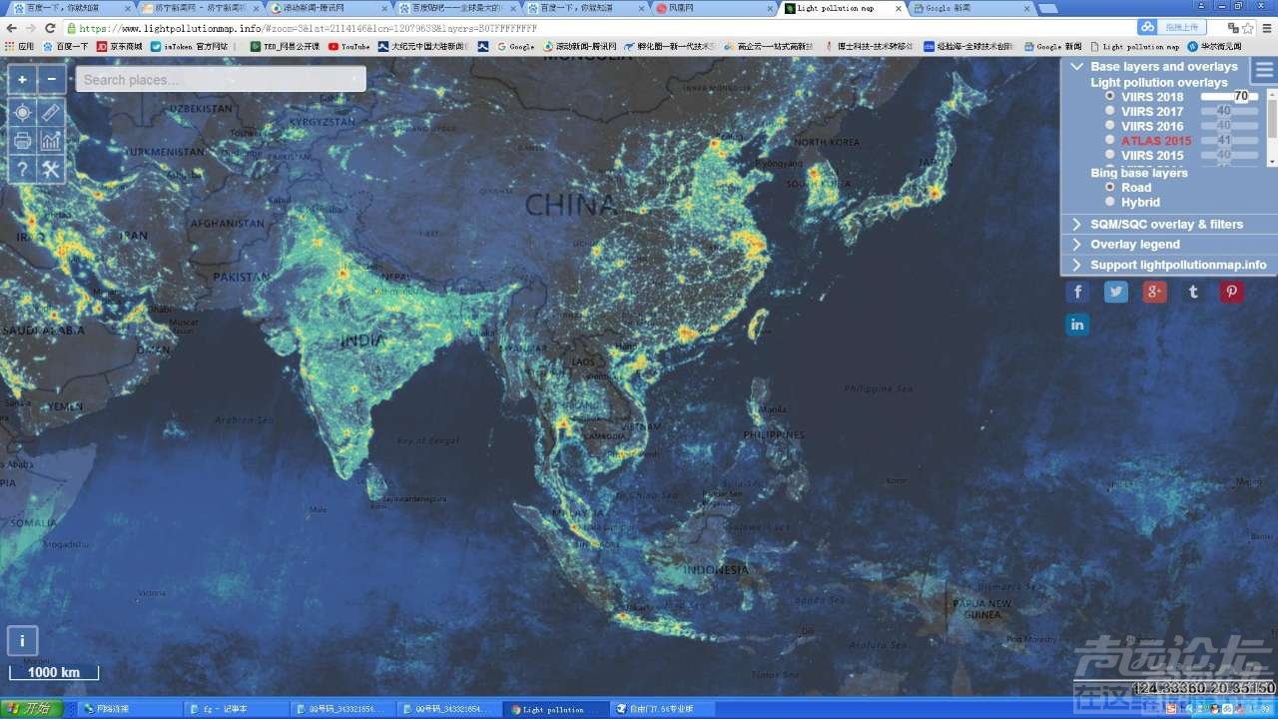Switch base layer to Hybrid

point(1109,202)
